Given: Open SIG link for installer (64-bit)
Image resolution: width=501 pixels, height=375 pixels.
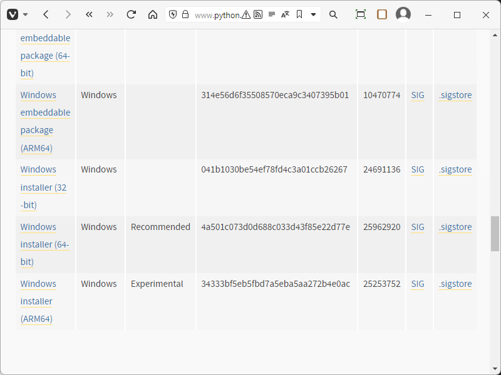Looking at the screenshot, I should pyautogui.click(x=418, y=227).
